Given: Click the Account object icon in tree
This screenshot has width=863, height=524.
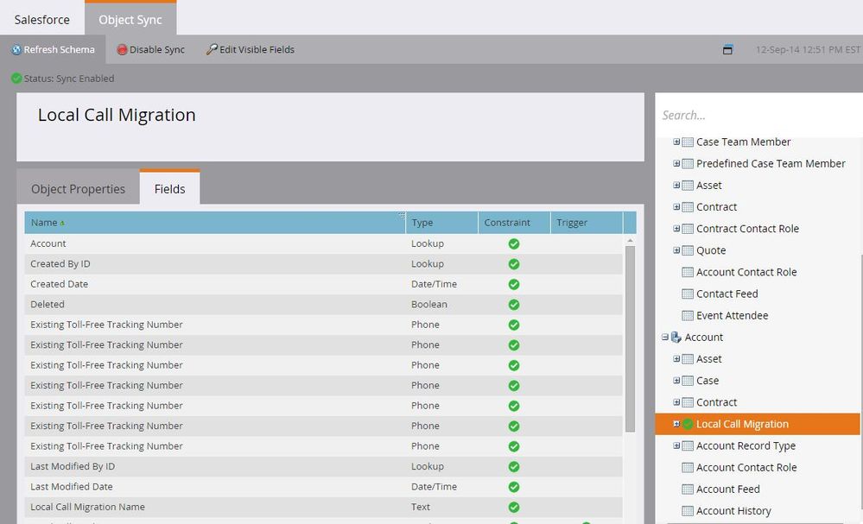Looking at the screenshot, I should tap(676, 338).
